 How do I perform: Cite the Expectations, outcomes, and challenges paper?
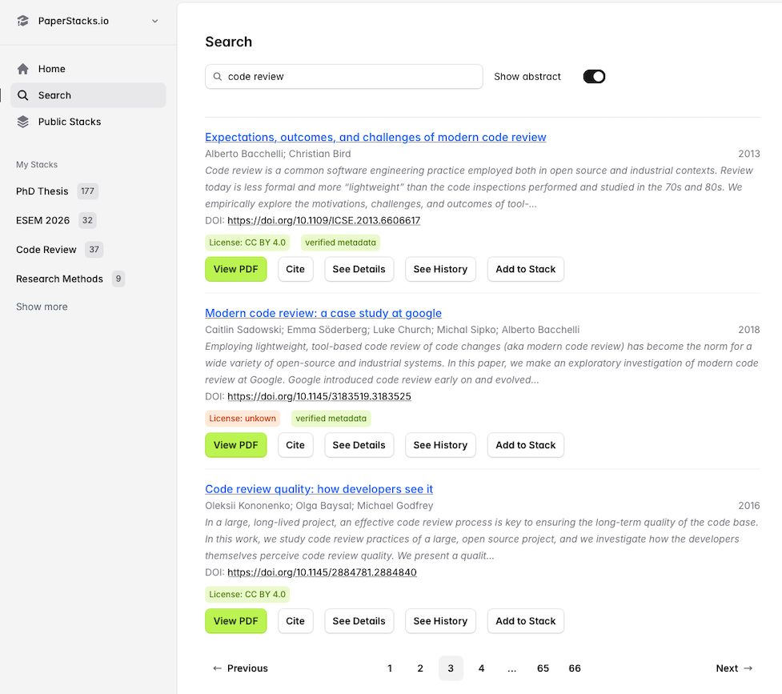[295, 269]
